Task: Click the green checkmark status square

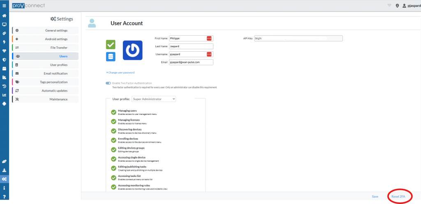Action: [x=111, y=44]
